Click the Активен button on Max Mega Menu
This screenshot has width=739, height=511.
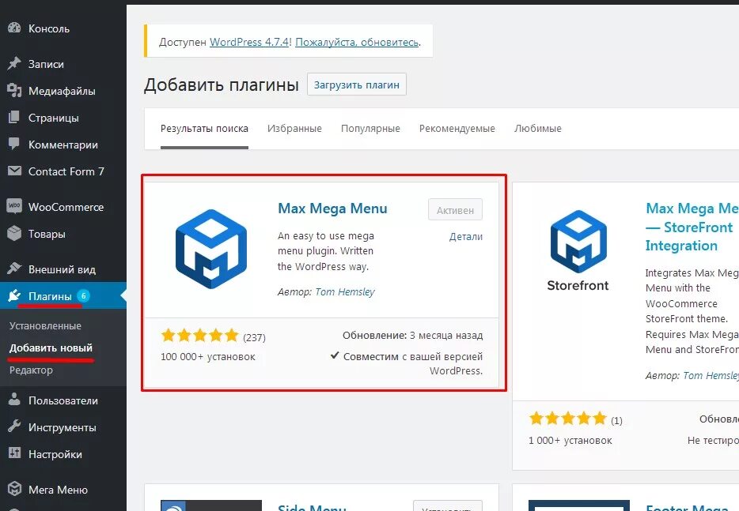pos(455,210)
